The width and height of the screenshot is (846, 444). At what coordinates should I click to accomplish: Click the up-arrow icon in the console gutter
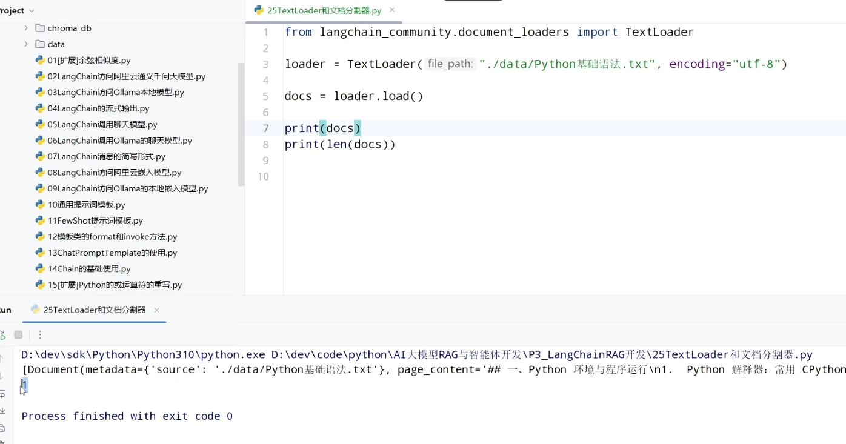[2, 359]
